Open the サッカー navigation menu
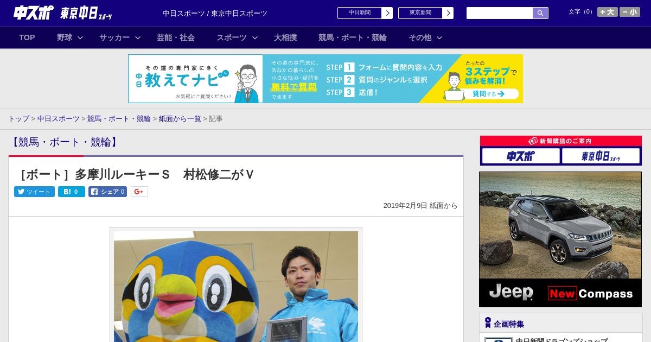Screen dimensions: 651x342 (114, 37)
